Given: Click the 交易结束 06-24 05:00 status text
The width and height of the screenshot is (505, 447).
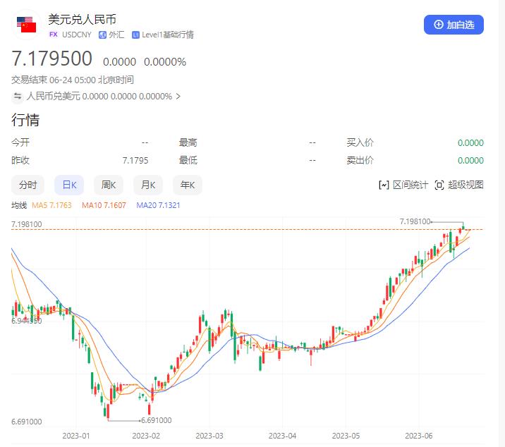Looking at the screenshot, I should click(x=73, y=80).
